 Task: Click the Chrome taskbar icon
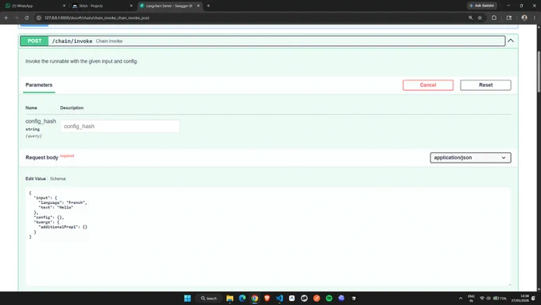255,298
